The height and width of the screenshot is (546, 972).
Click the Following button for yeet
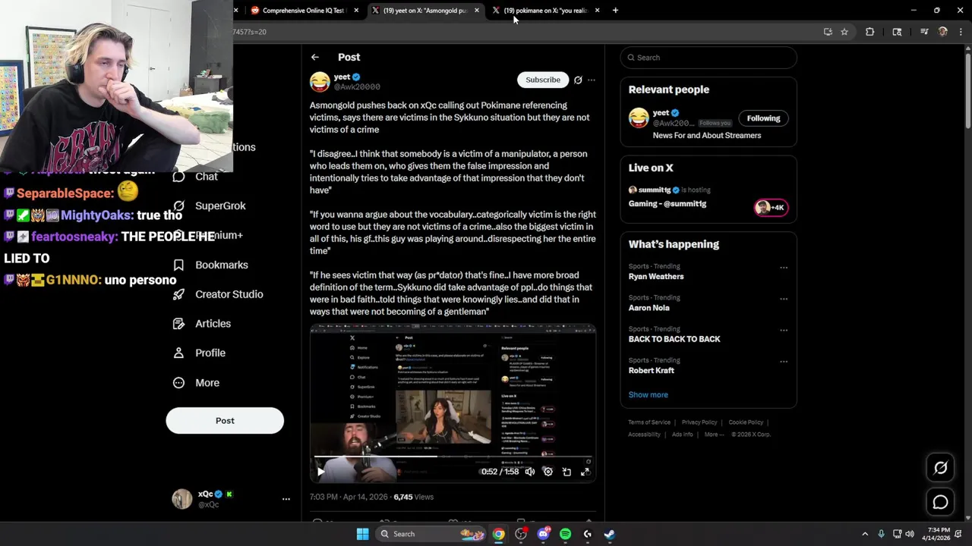point(763,118)
